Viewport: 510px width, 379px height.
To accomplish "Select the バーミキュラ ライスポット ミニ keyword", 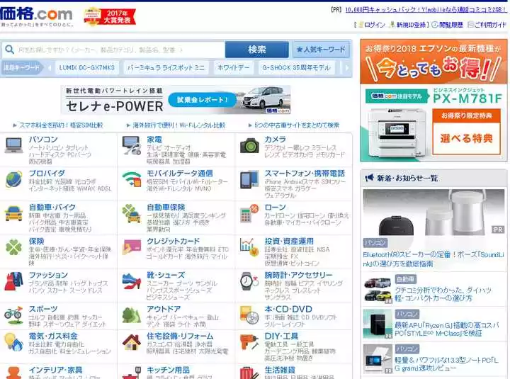I will pyautogui.click(x=166, y=68).
